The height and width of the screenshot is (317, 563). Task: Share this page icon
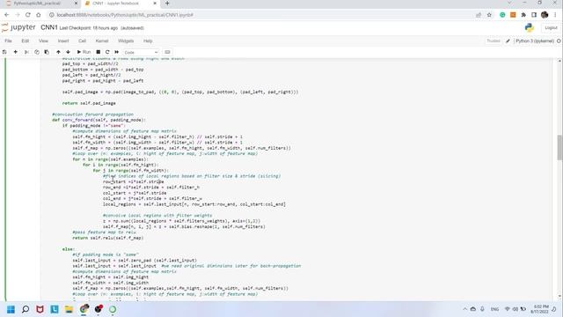tap(479, 15)
